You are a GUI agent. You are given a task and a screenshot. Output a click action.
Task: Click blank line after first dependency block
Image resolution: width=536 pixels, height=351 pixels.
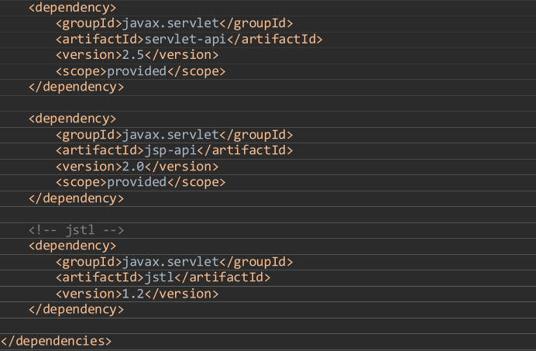(x=268, y=103)
